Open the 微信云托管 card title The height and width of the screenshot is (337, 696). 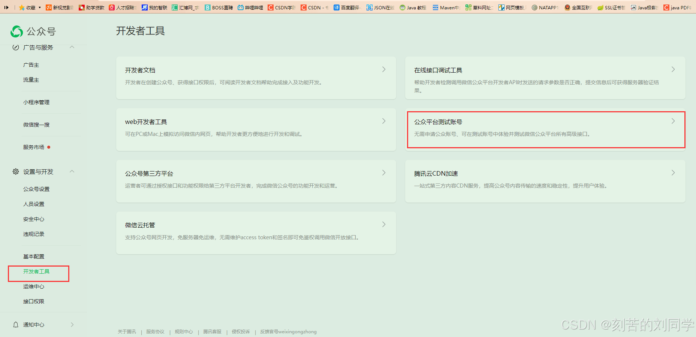(140, 225)
